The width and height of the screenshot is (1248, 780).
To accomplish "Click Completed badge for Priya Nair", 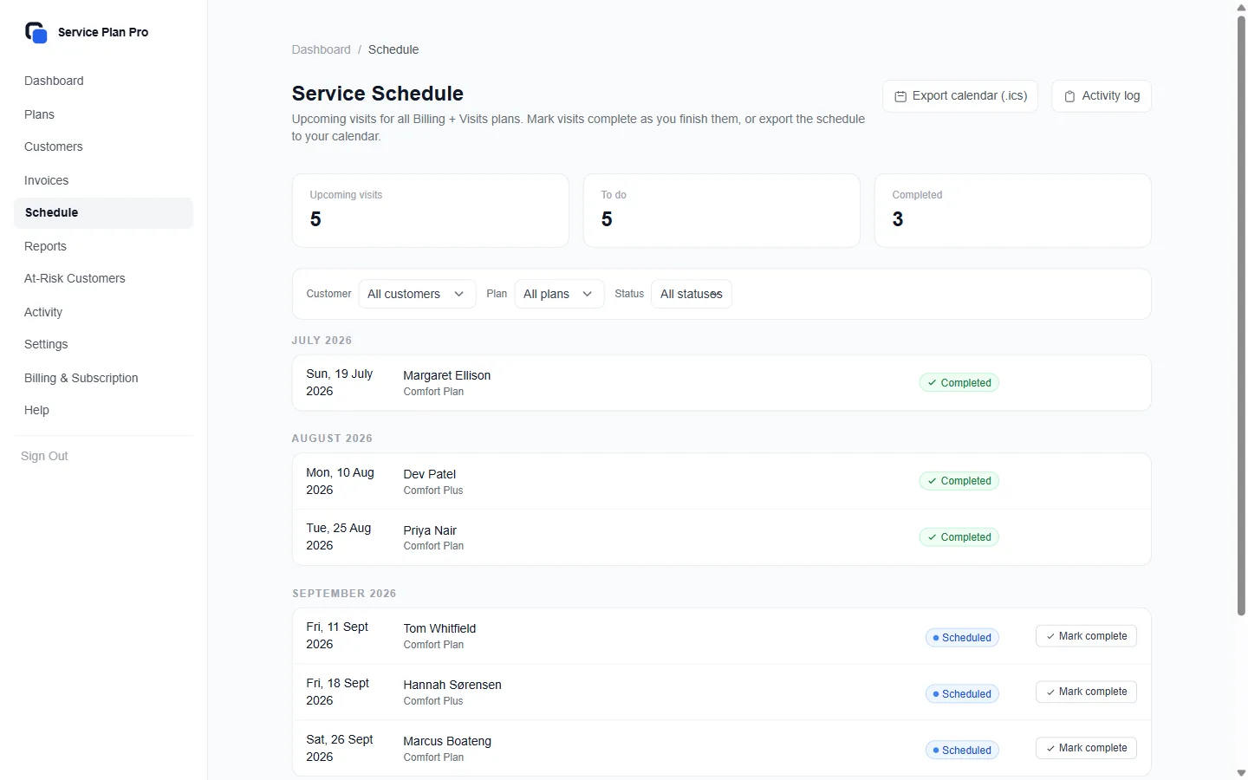I will (959, 537).
